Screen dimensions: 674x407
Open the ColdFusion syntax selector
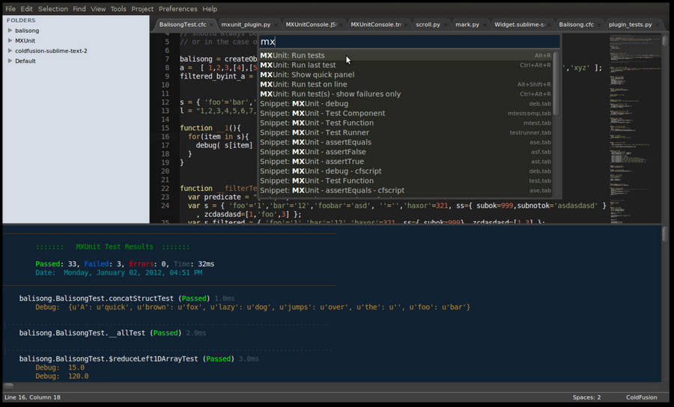(x=643, y=397)
